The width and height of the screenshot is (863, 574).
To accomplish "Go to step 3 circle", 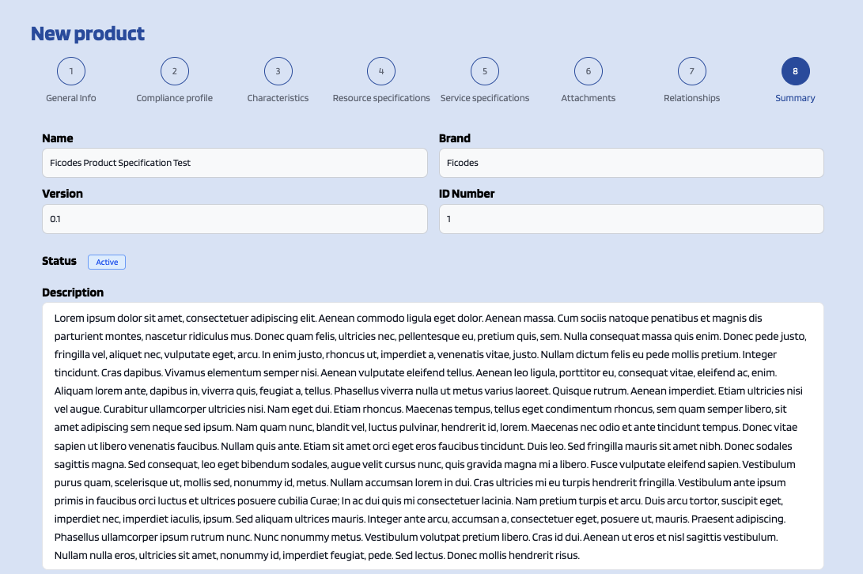I will coord(278,71).
